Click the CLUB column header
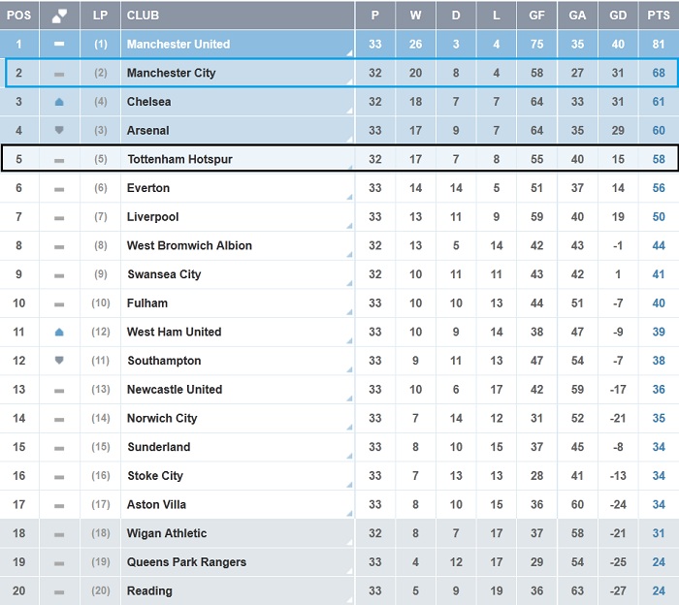Image resolution: width=679 pixels, height=605 pixels. [143, 15]
